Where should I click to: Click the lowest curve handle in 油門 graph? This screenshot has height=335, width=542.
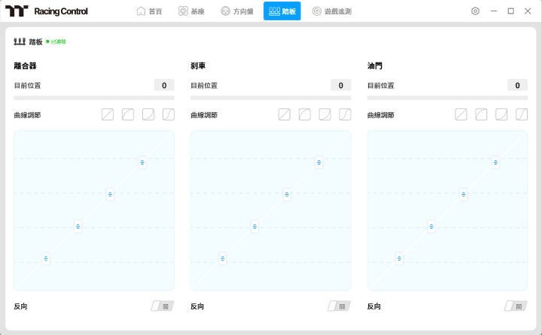(399, 258)
